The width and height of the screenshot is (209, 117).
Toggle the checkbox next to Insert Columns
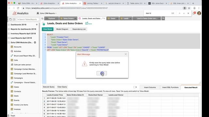pos(135,87)
